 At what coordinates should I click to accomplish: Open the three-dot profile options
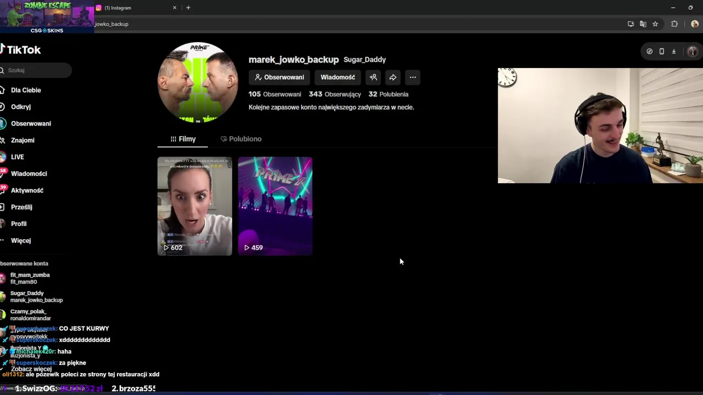pyautogui.click(x=412, y=77)
